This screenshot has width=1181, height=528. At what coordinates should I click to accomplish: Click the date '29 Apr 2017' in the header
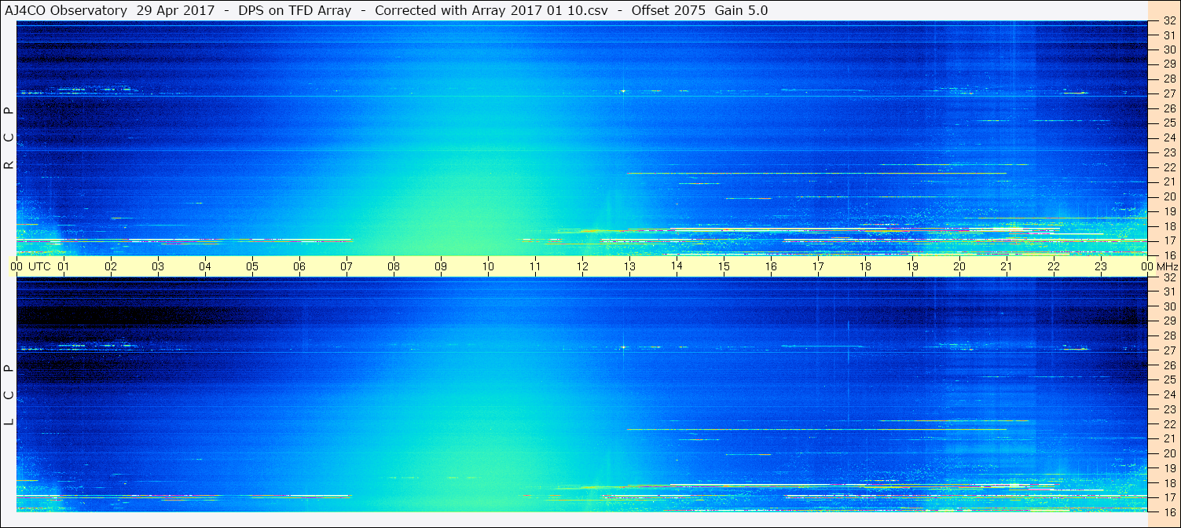[175, 10]
